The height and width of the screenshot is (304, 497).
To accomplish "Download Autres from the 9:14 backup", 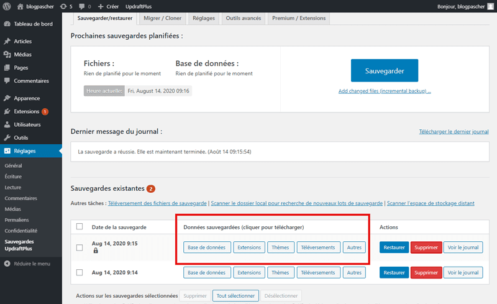I will click(354, 272).
